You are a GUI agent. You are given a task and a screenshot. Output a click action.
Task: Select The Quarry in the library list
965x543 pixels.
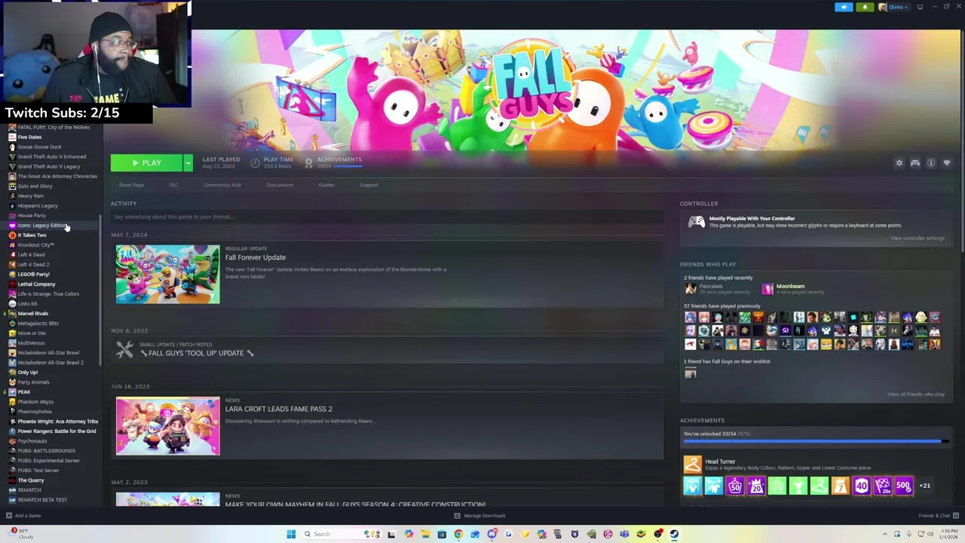click(30, 480)
